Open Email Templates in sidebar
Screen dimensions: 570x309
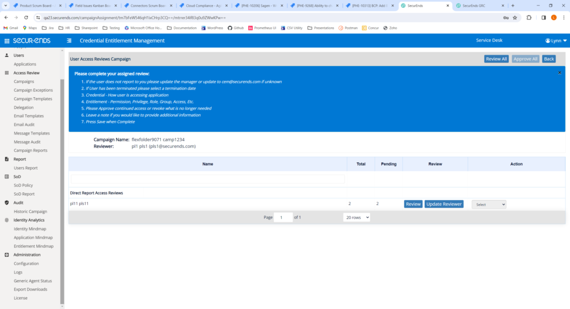pos(29,116)
